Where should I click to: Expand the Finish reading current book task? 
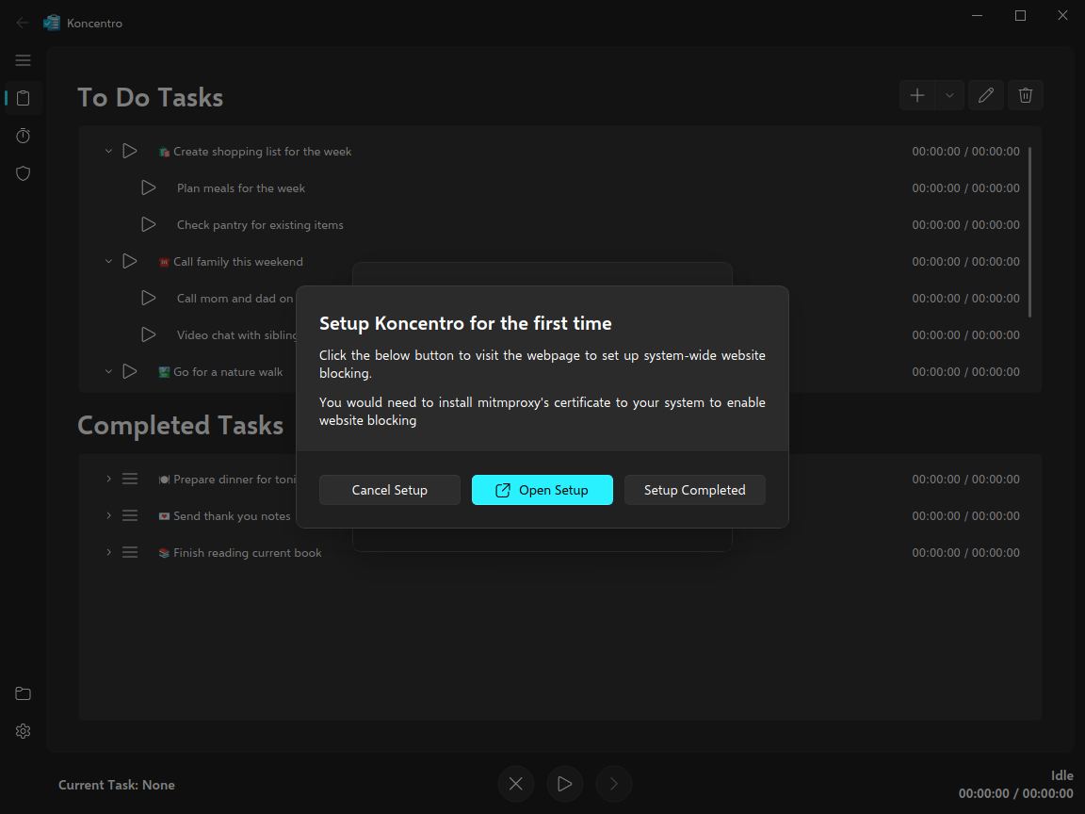click(108, 552)
